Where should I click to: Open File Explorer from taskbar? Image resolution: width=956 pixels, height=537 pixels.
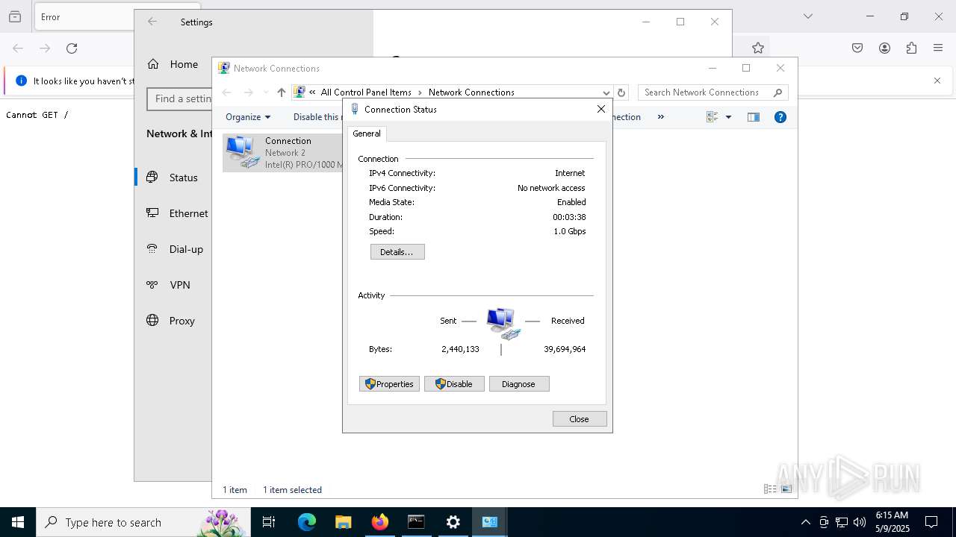tap(344, 522)
